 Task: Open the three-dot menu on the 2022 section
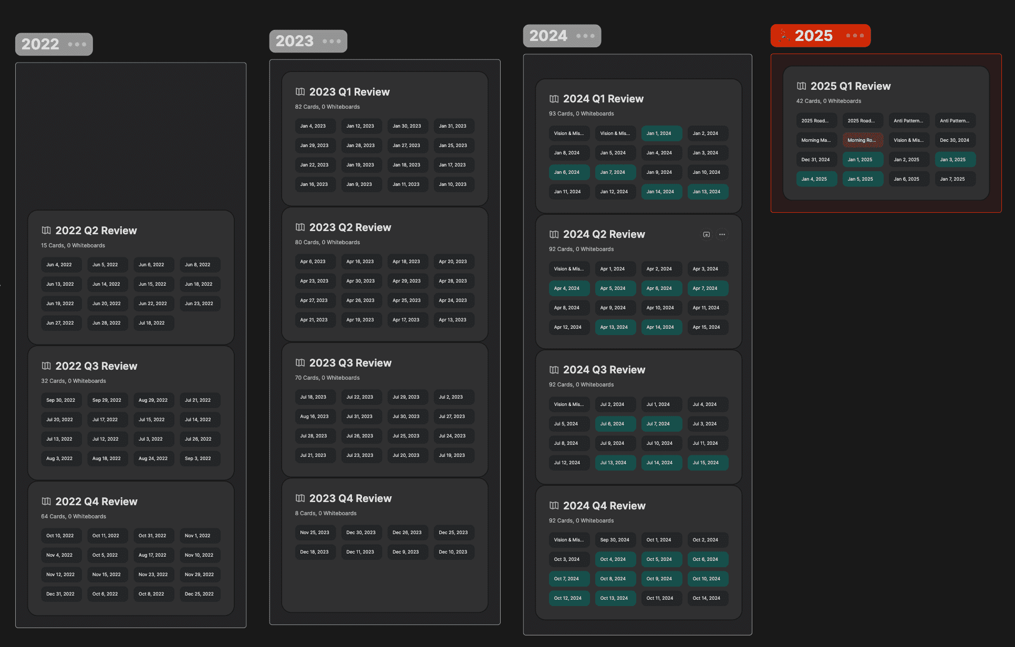pos(77,45)
